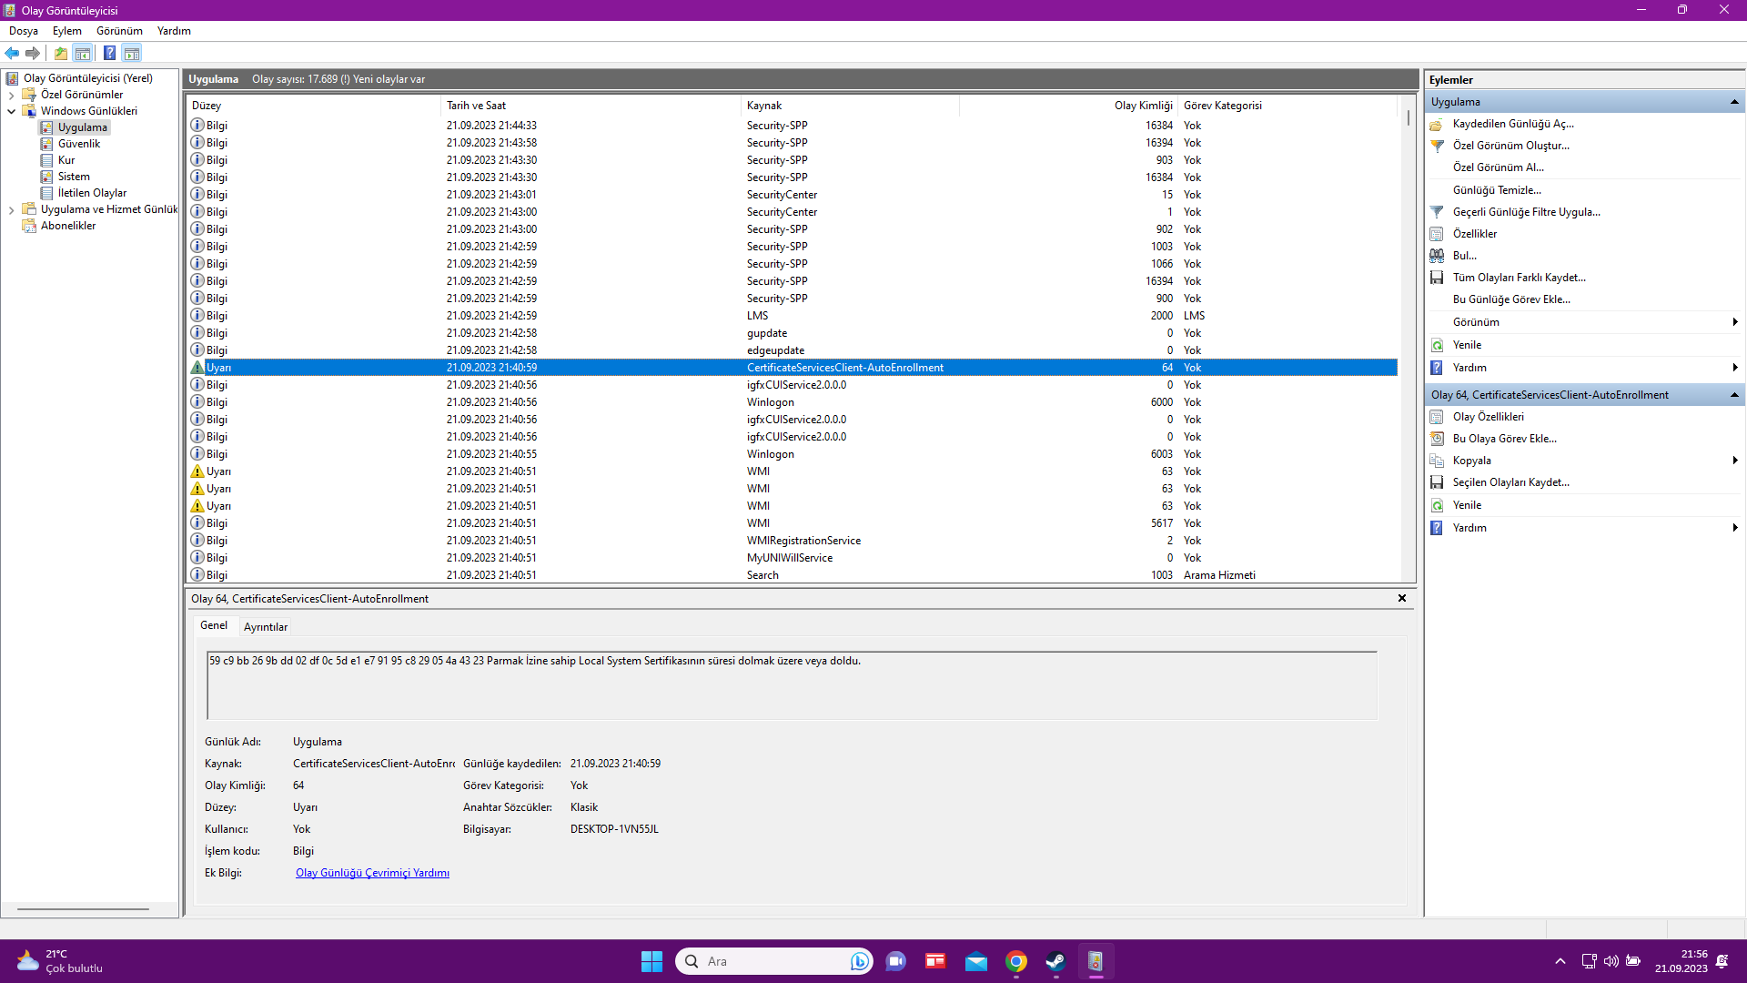Open Steam from the taskbar
The width and height of the screenshot is (1747, 983).
(1055, 961)
